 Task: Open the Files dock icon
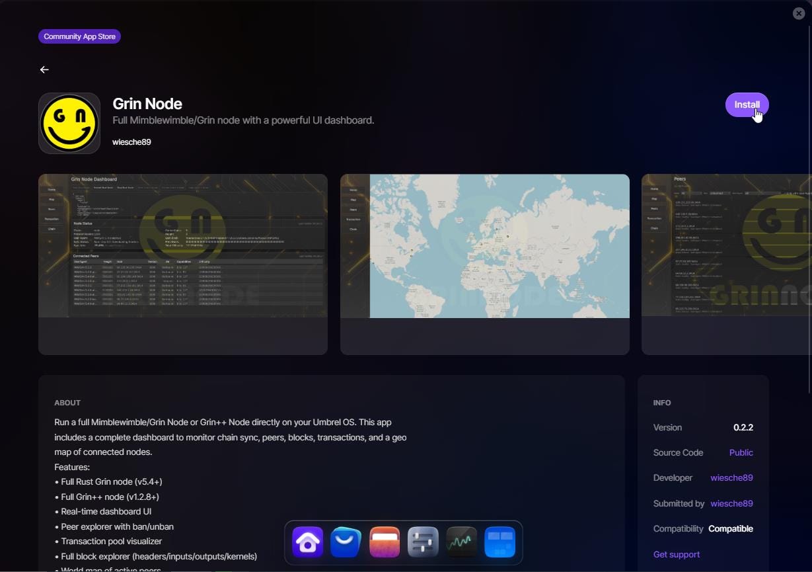click(x=385, y=542)
